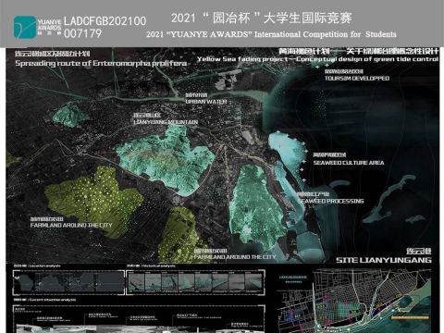Click left 'FARMLAND AROUND THE CITY' label
Screen dimensions: 444x333
click(71, 225)
